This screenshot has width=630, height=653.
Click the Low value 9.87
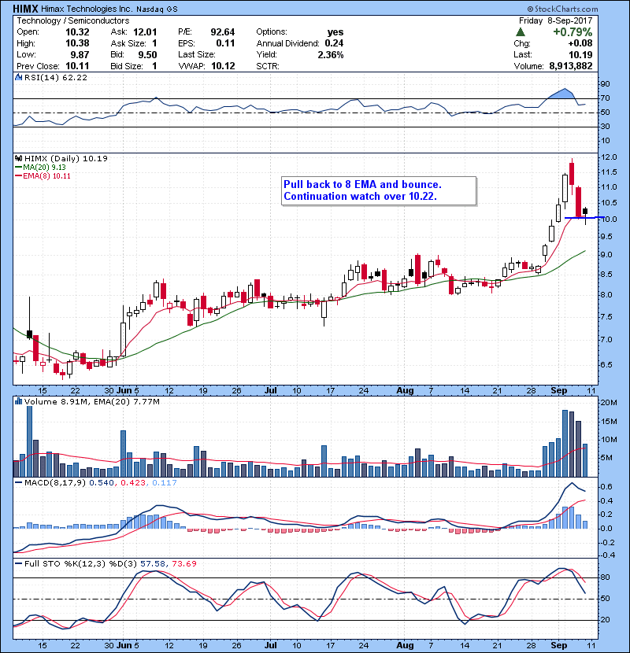point(80,54)
